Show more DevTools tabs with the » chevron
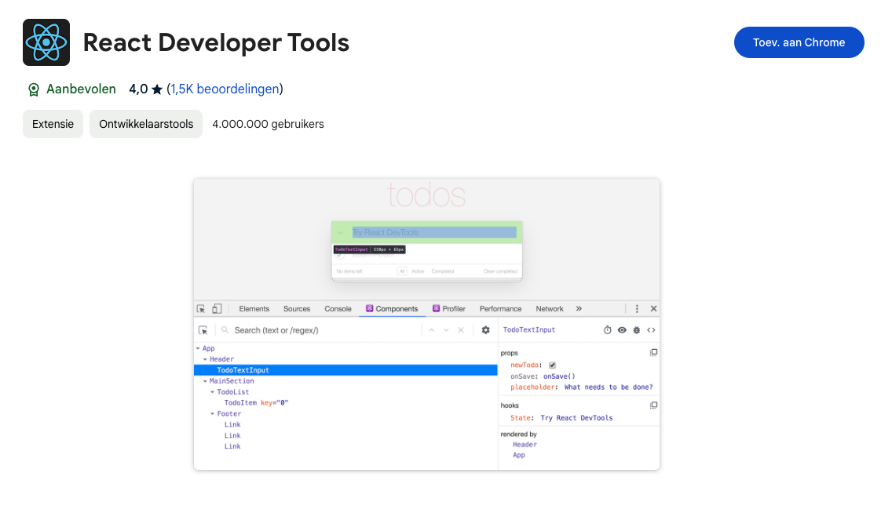The width and height of the screenshot is (892, 513). click(x=579, y=308)
